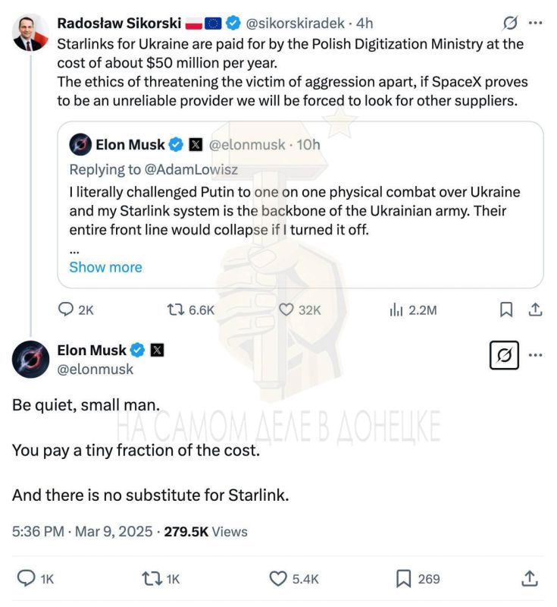Expand the quoted tweet with Show more
This screenshot has height=607, width=557.
coord(105,267)
